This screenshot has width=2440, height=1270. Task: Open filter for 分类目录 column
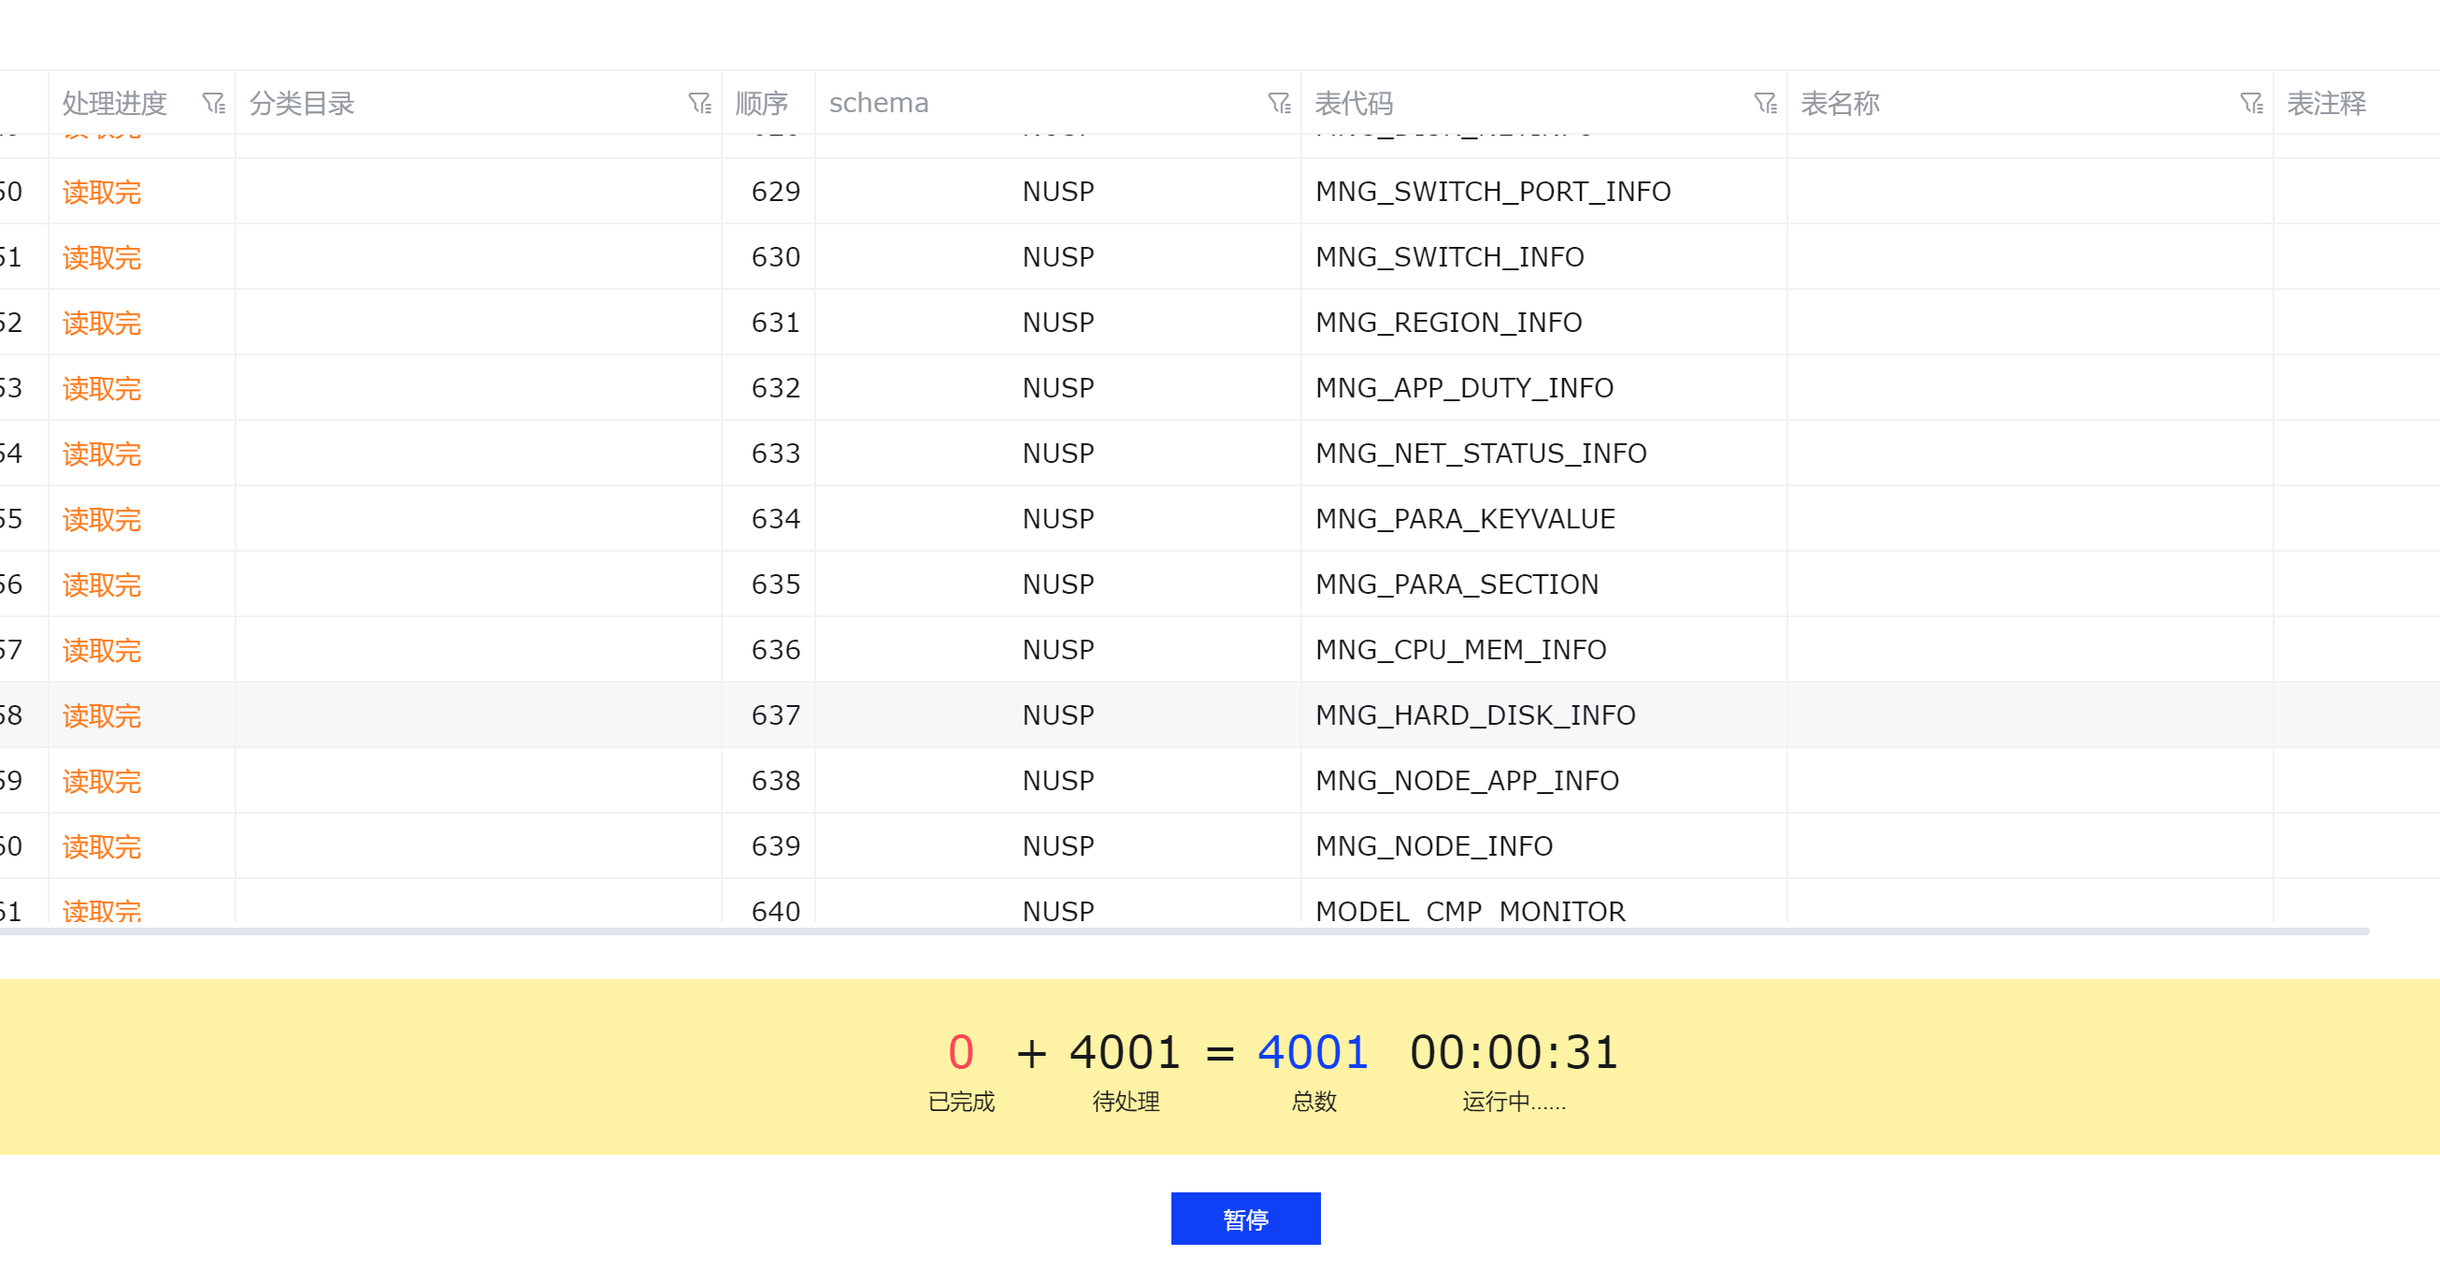pos(700,102)
